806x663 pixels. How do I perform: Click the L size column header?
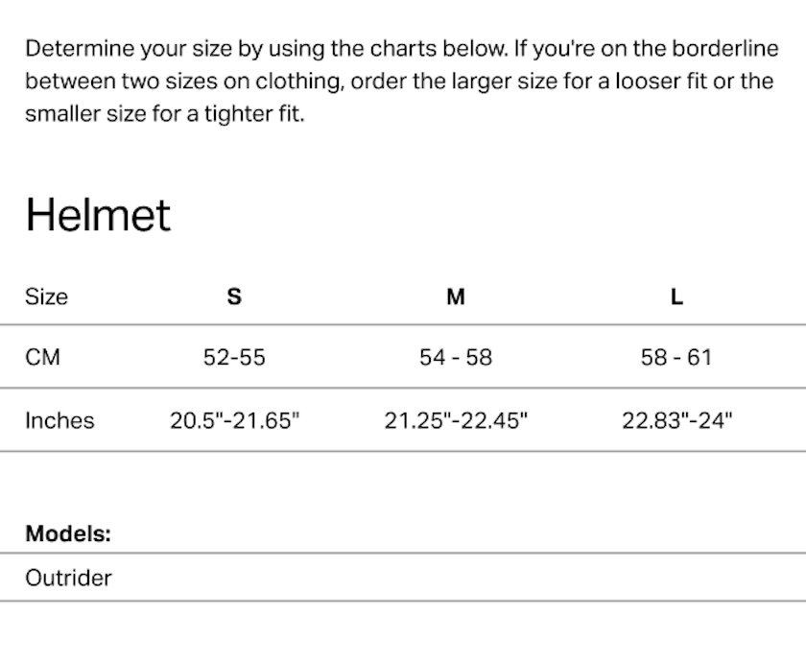pyautogui.click(x=676, y=296)
